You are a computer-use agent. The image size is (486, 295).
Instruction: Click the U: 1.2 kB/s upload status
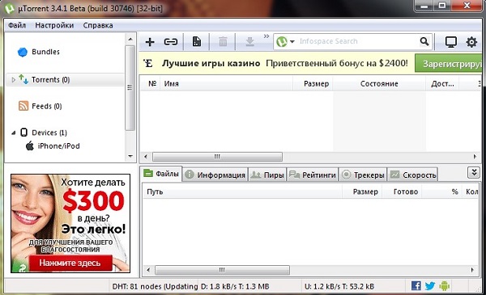tap(339, 286)
